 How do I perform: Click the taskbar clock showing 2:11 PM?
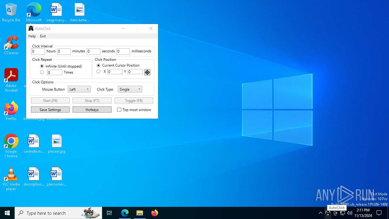[363, 213]
